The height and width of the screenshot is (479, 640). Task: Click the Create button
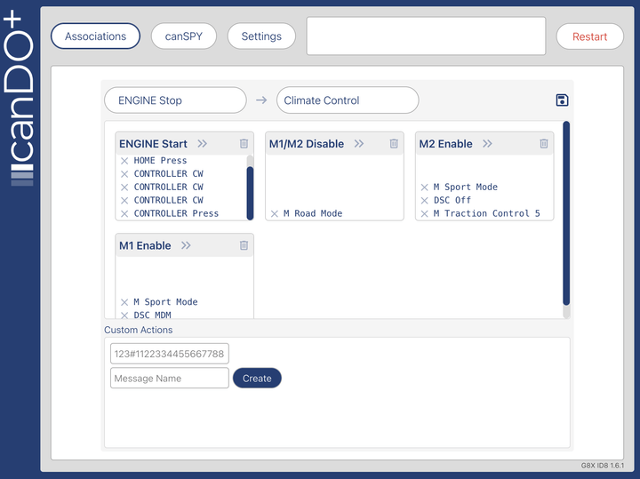pyautogui.click(x=257, y=379)
